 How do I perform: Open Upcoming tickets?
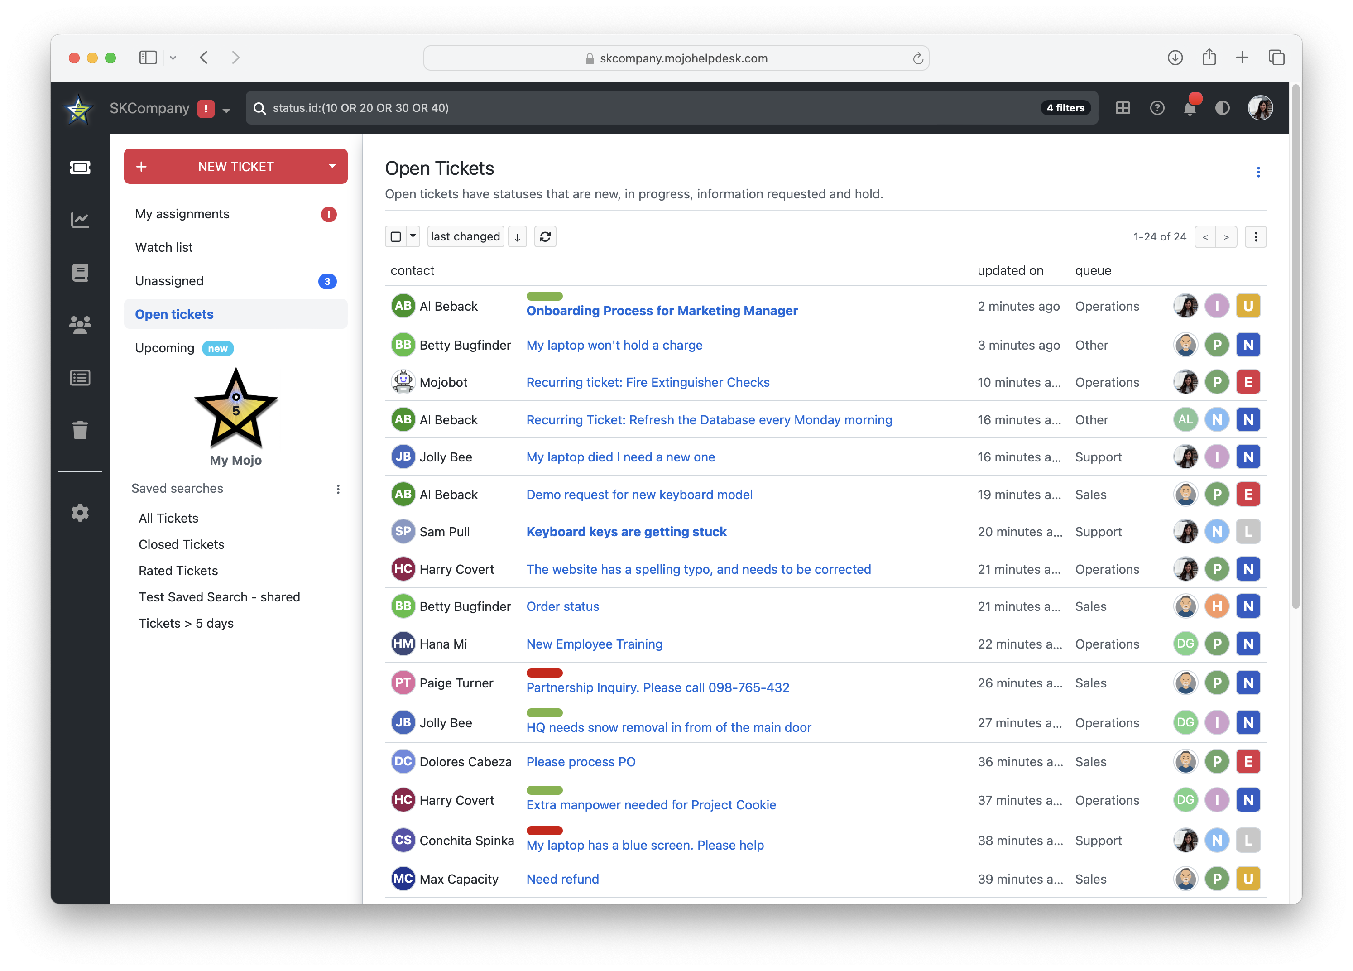(235, 349)
